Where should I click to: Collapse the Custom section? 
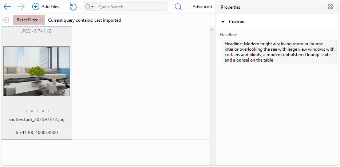[x=223, y=22]
